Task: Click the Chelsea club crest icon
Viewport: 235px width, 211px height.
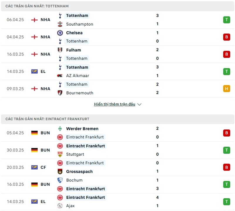Action: [60, 33]
